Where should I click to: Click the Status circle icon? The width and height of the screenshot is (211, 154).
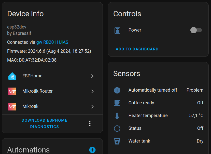[117, 129]
